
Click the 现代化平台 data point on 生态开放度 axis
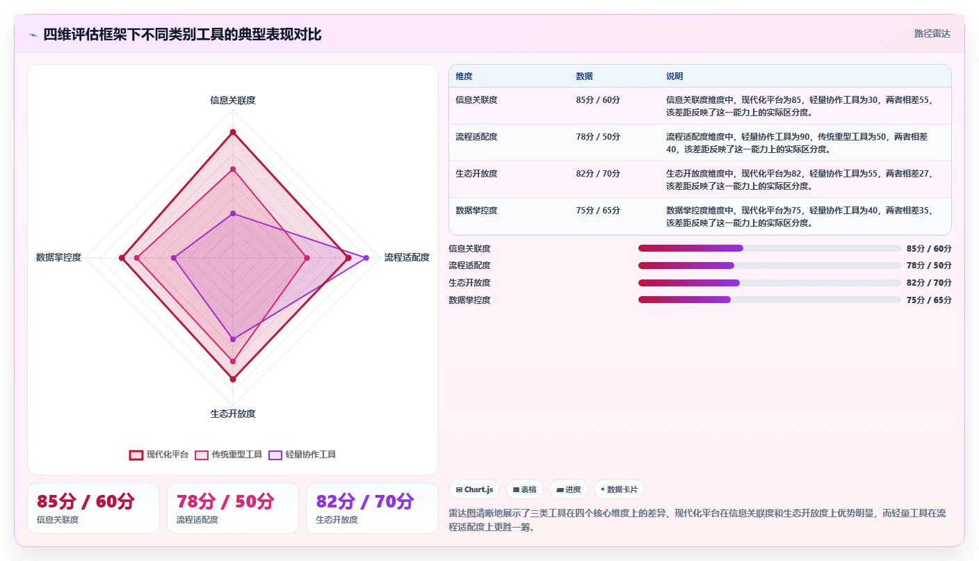[233, 379]
